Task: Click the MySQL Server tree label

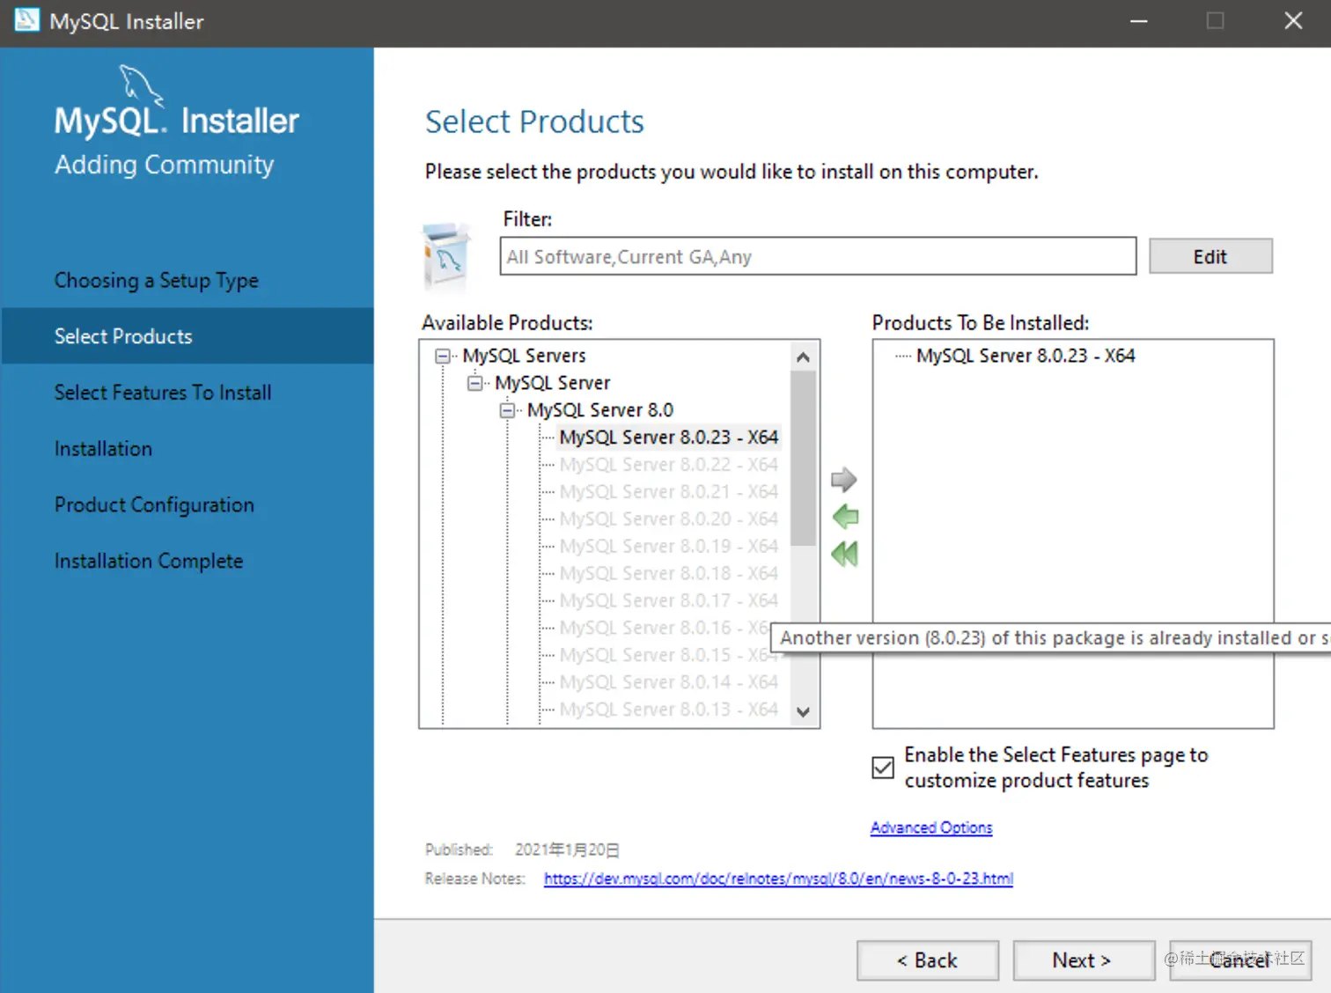Action: tap(552, 383)
